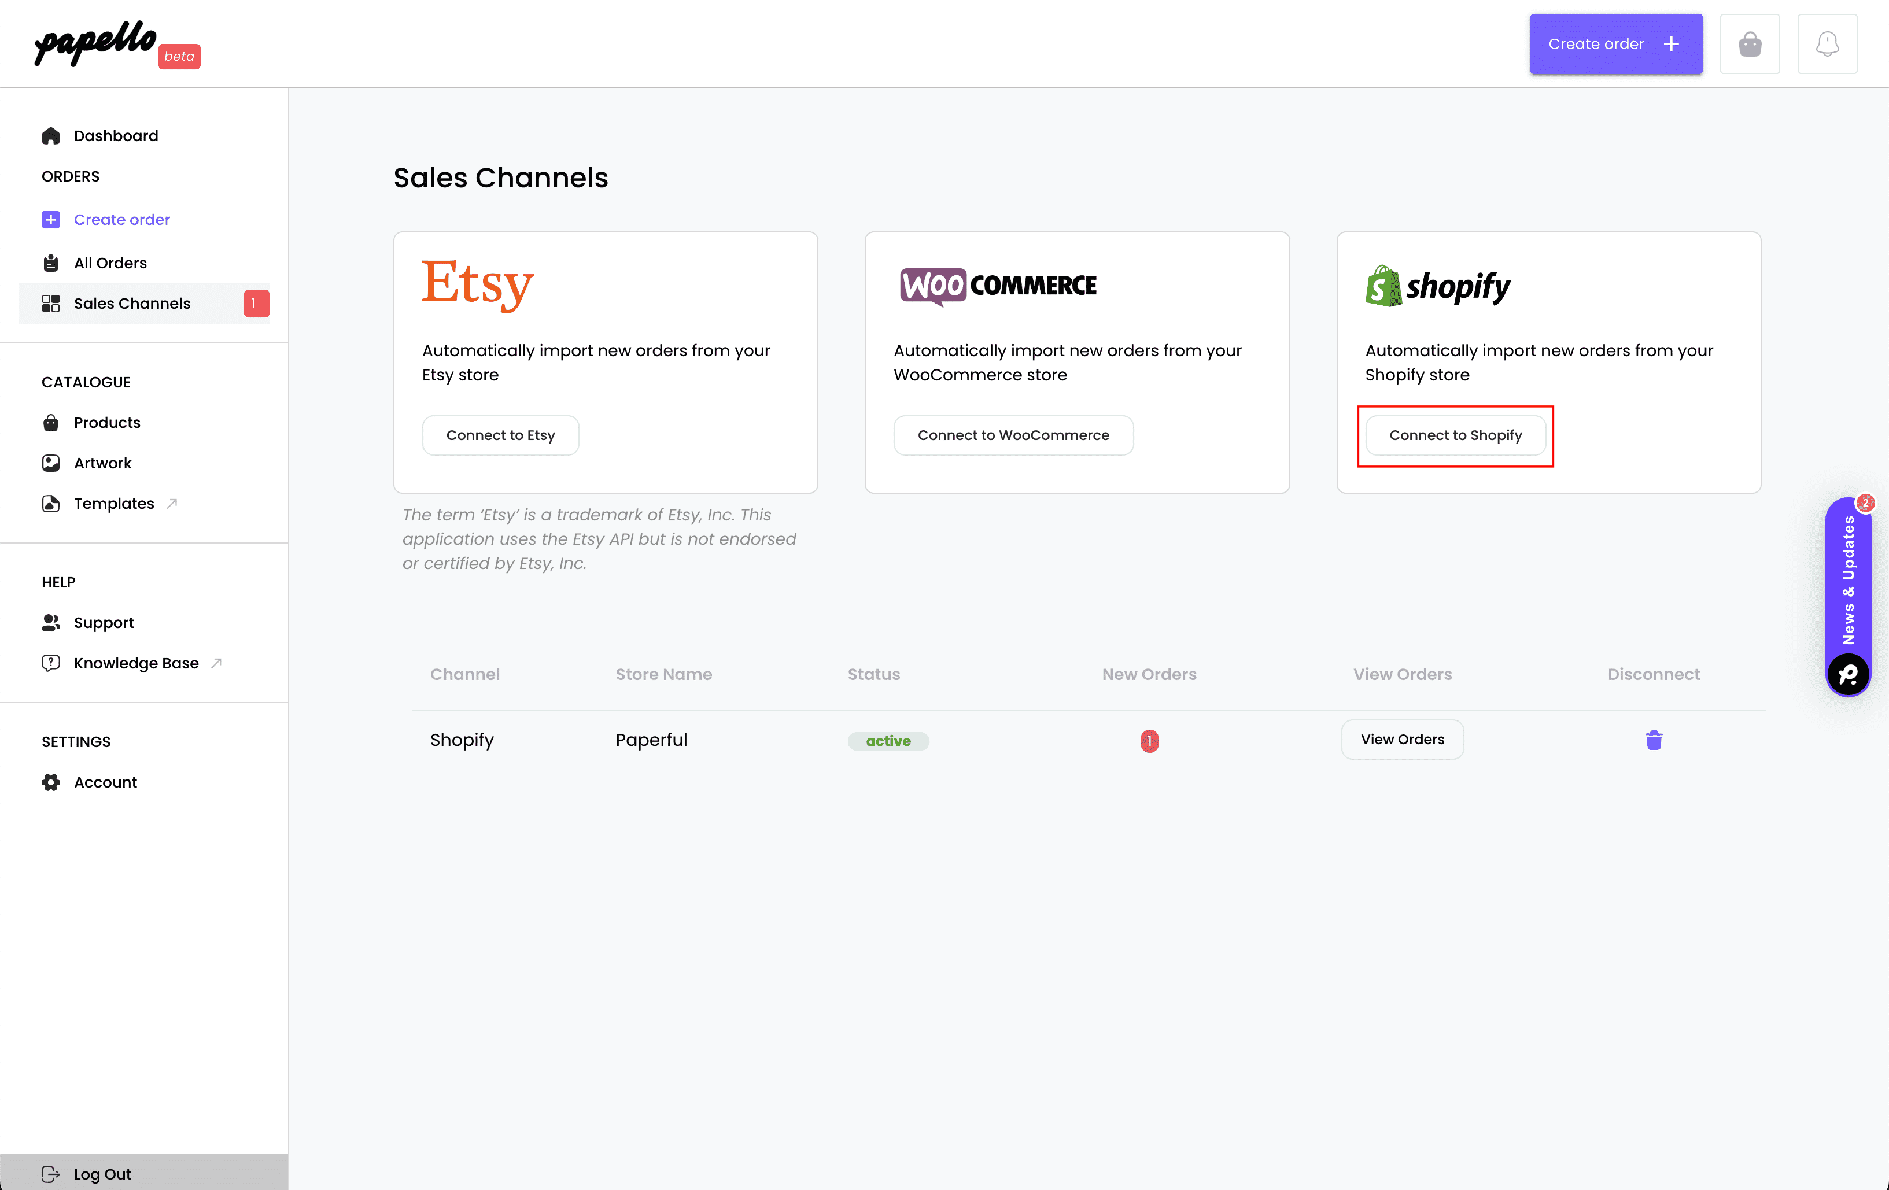Click the Account gear icon
Viewport: 1889px width, 1190px height.
click(51, 782)
